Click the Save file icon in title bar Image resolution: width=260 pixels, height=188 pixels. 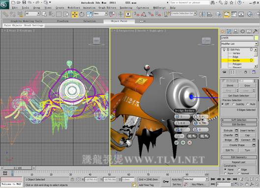24,2
